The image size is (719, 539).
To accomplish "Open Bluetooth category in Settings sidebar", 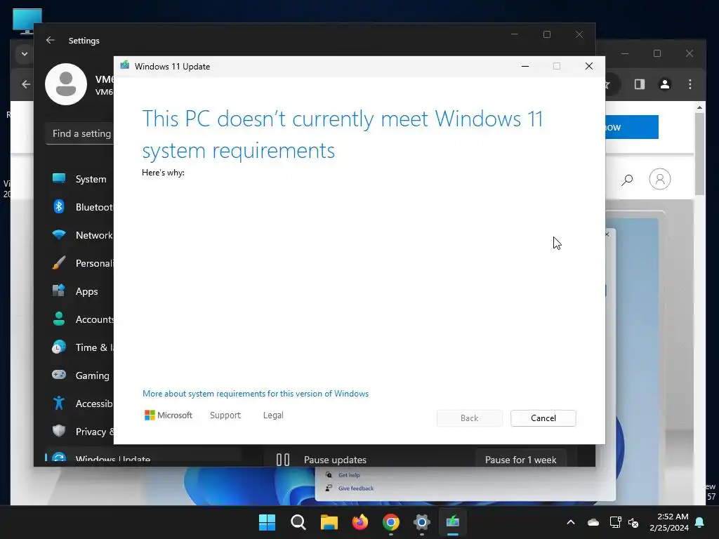I will click(80, 207).
